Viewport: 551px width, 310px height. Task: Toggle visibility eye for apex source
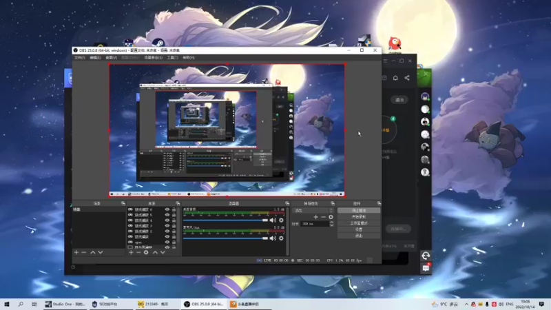pos(167,242)
